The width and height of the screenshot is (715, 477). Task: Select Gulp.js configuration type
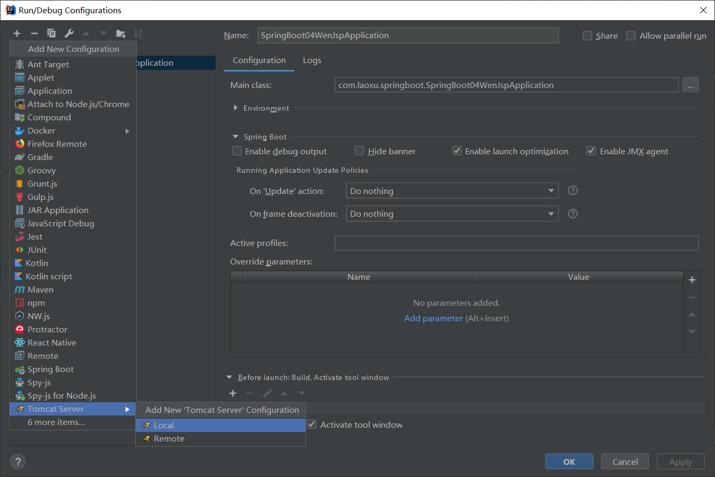point(73,197)
